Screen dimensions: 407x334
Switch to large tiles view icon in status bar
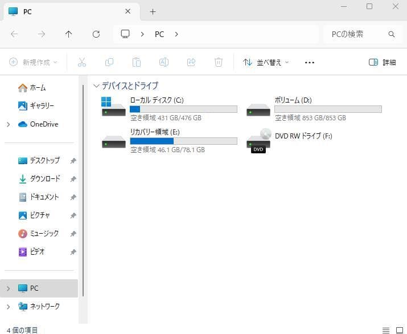click(400, 331)
